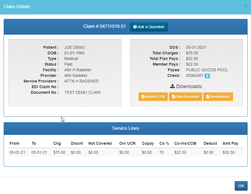251x194 pixels.
Task: Click the check number 00364301
Action: 195,75
